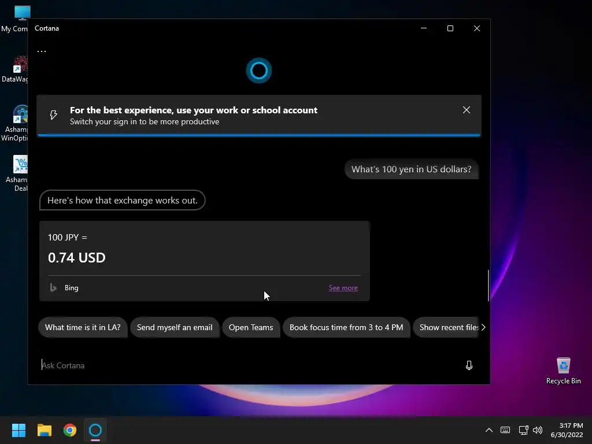Viewport: 592px width, 444px height.
Task: Show hidden system tray icons
Action: (x=489, y=430)
